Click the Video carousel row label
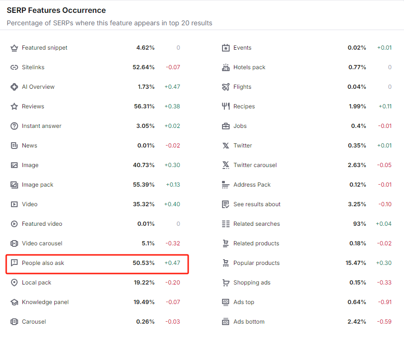 42,243
